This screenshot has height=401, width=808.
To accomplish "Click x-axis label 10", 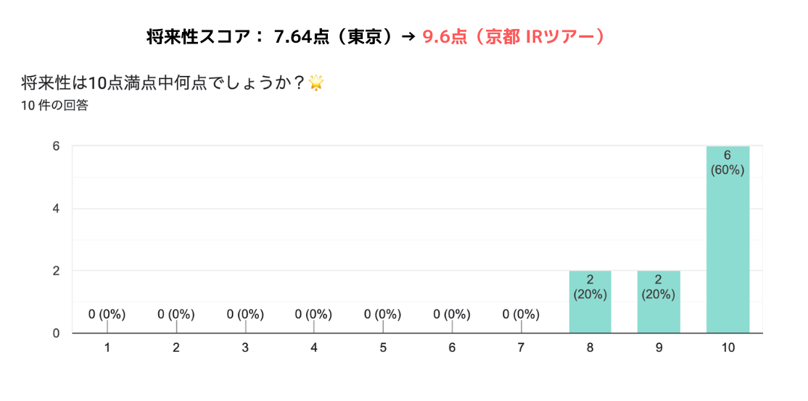I will click(727, 348).
